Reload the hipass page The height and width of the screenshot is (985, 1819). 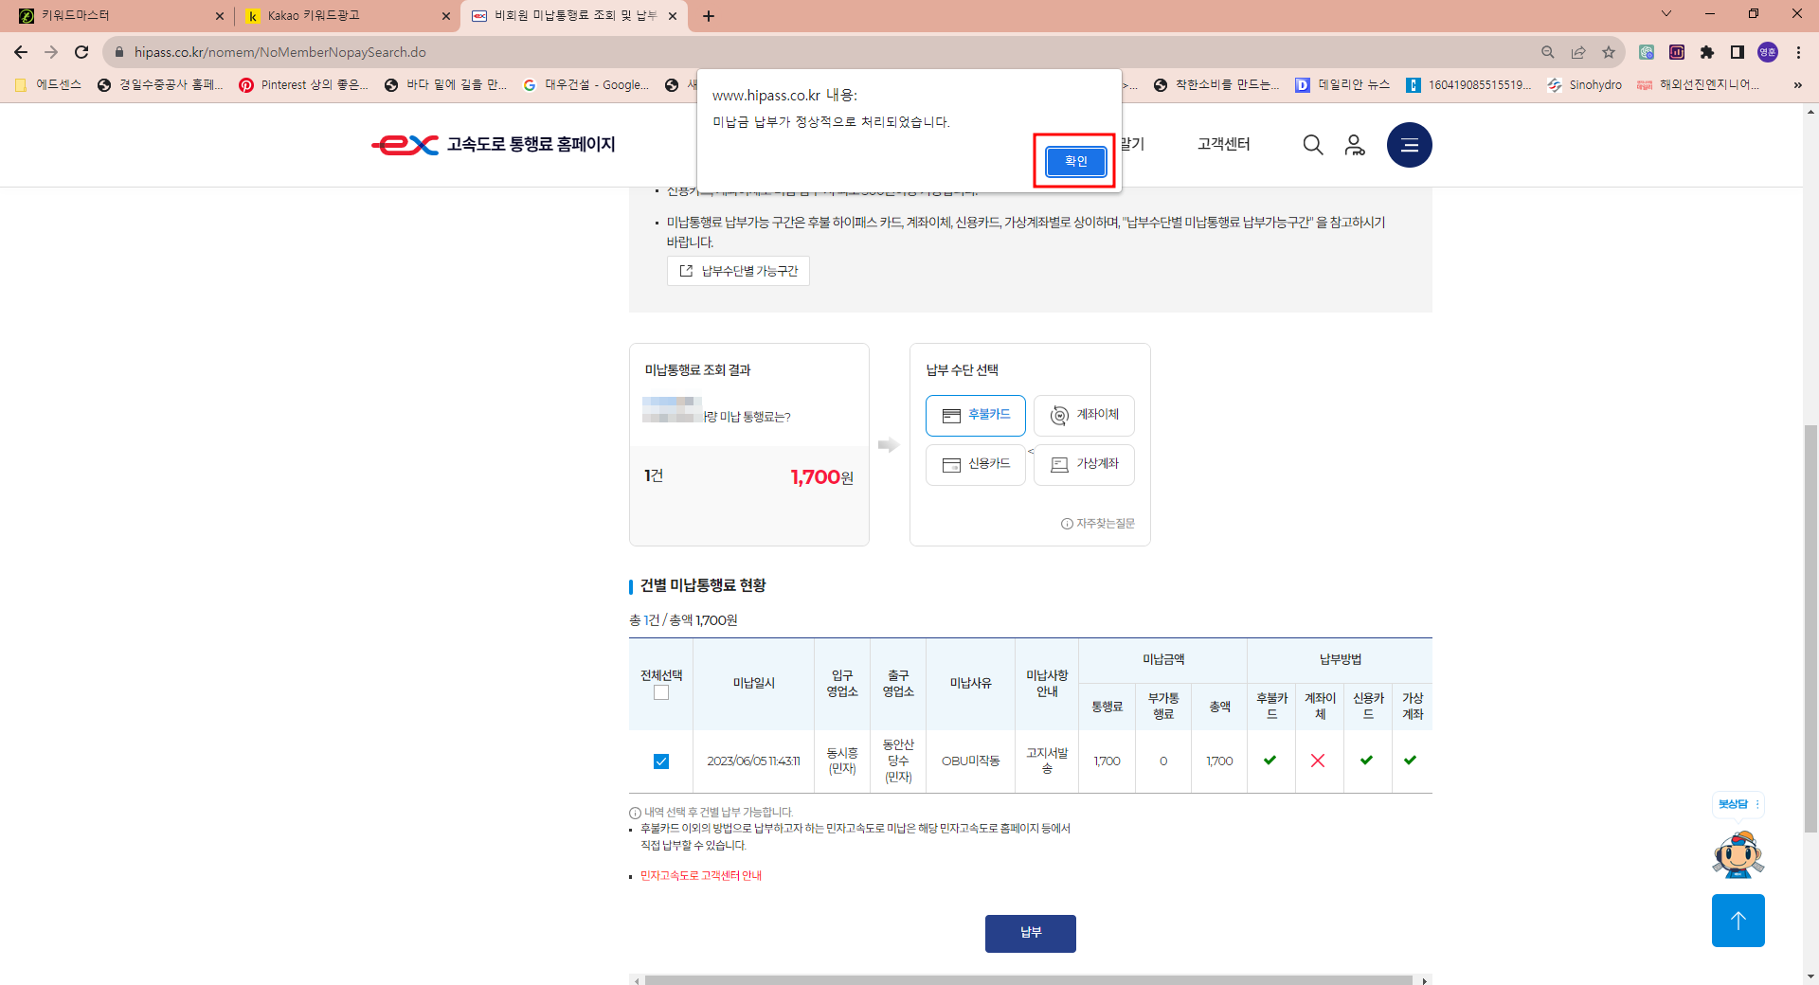click(81, 52)
